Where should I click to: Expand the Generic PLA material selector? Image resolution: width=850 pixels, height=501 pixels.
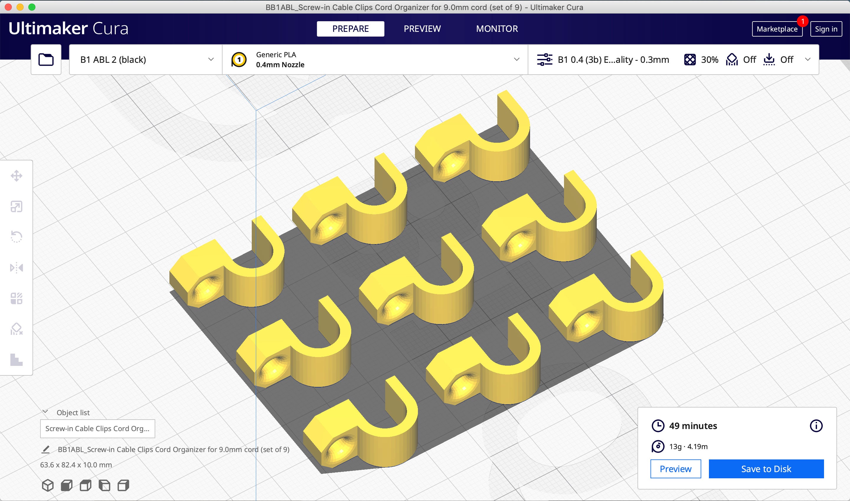point(375,59)
